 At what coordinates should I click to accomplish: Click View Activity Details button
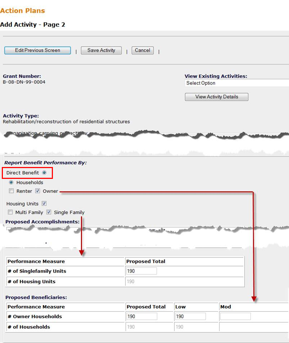pyautogui.click(x=217, y=97)
